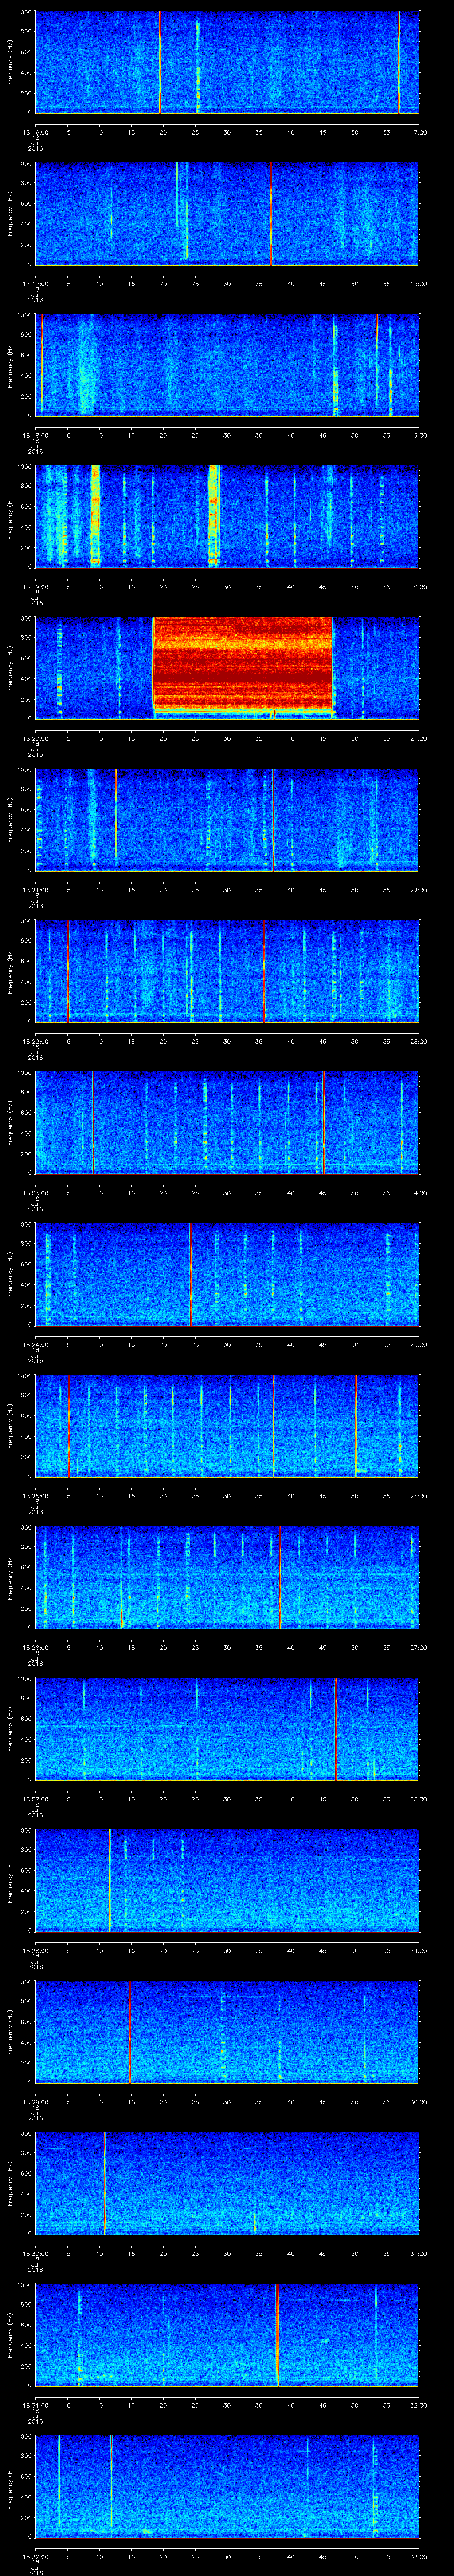
Task: Click the '18:16:00' start time label
Action: 35,131
